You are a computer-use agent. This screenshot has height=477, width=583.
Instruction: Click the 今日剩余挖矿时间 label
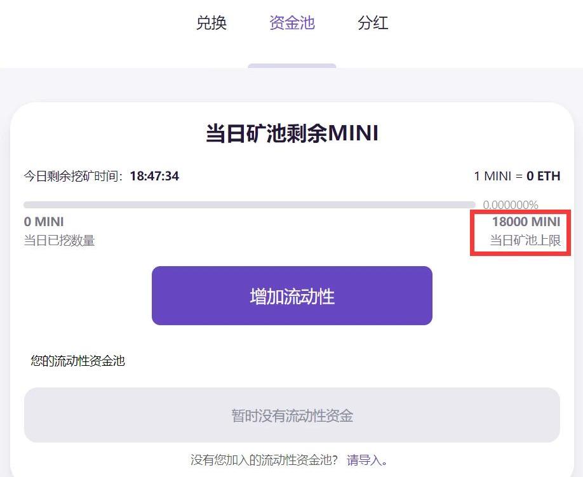pyautogui.click(x=73, y=176)
